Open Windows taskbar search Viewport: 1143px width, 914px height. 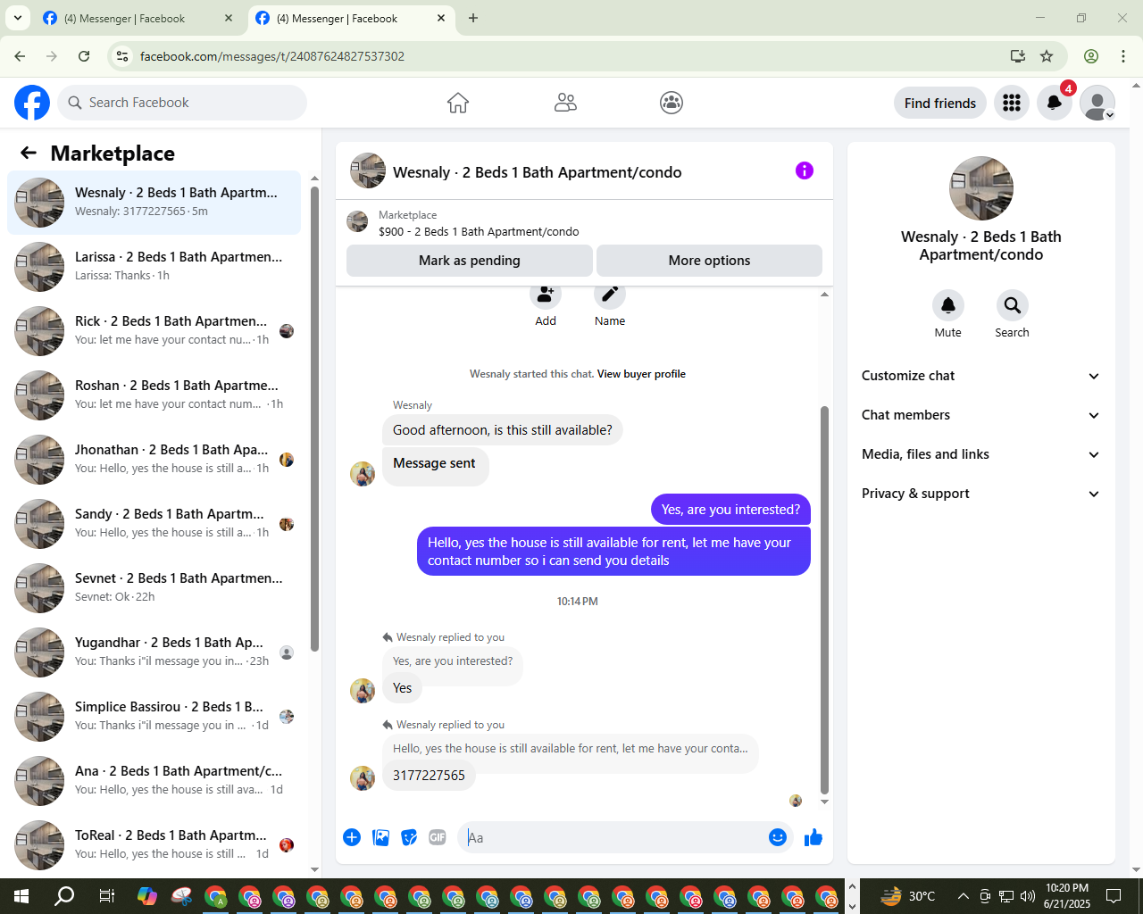coord(64,896)
